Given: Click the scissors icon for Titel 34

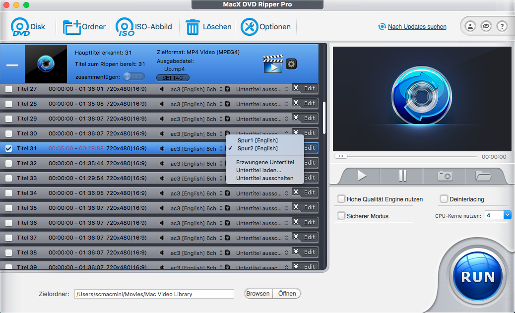Looking at the screenshot, I should pos(296,192).
